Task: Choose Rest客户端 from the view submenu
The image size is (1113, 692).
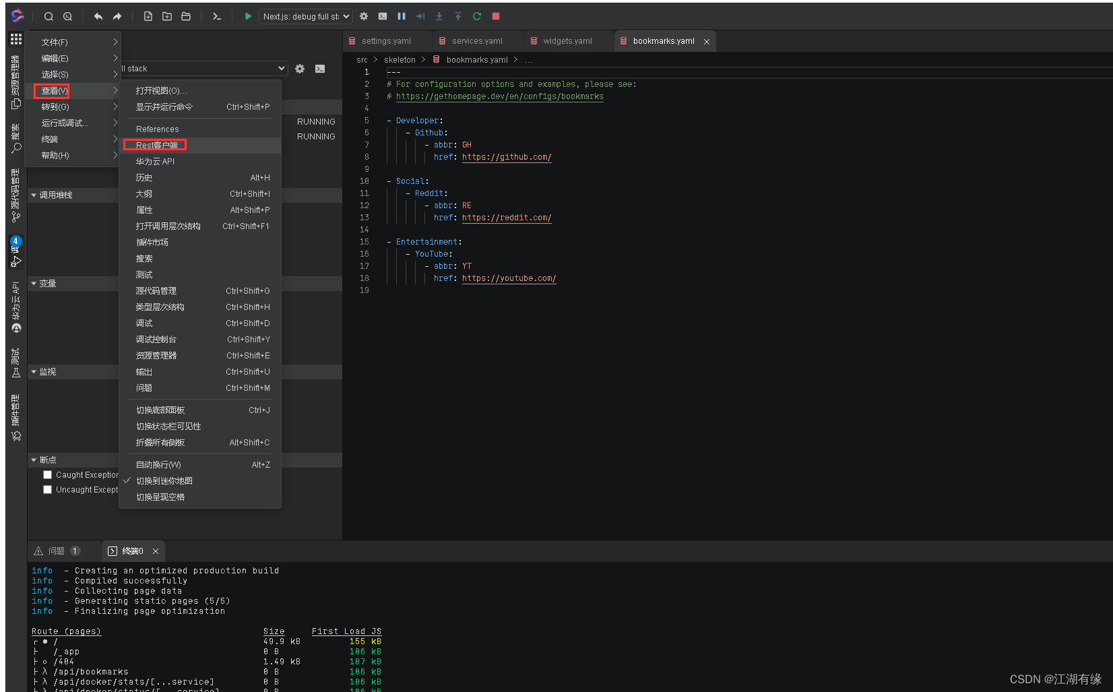Action: coord(200,145)
